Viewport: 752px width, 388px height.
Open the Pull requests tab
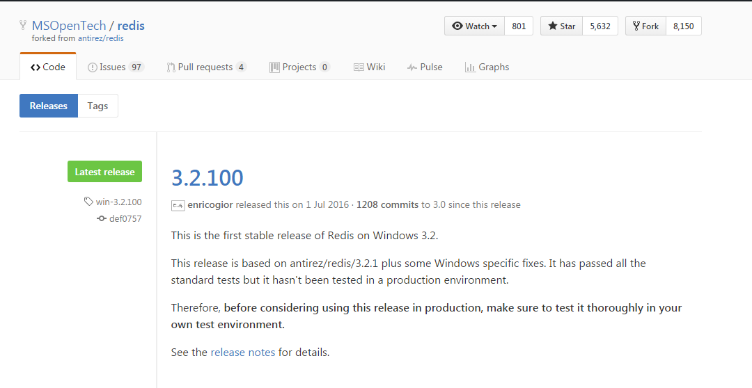pos(206,67)
